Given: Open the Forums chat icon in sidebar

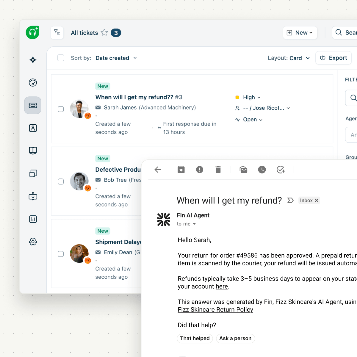Looking at the screenshot, I should (x=33, y=173).
